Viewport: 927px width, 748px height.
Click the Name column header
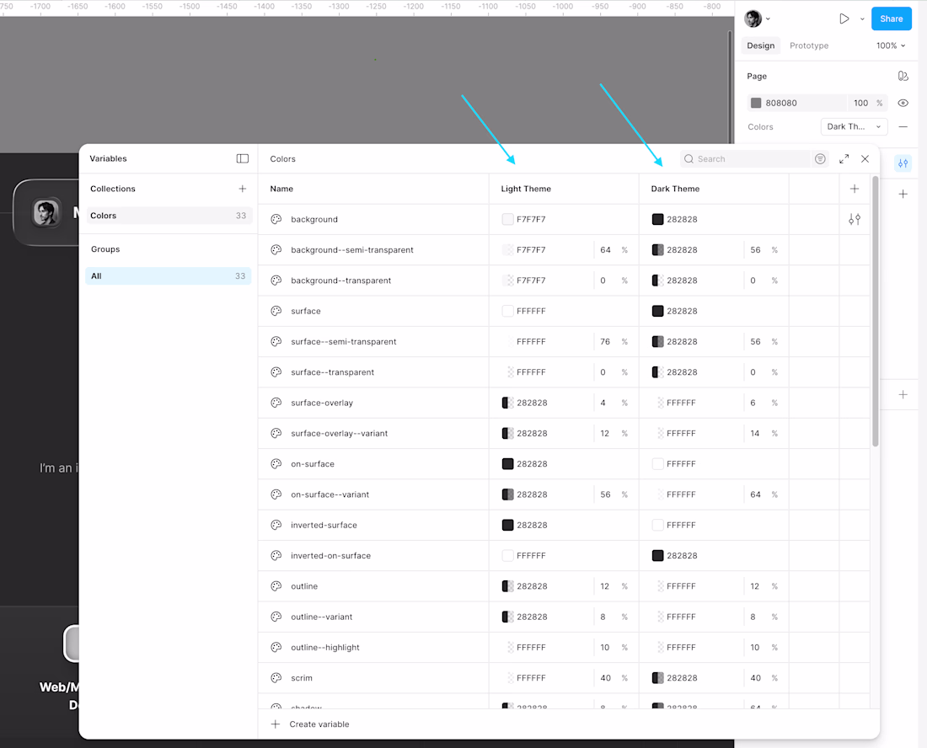281,189
